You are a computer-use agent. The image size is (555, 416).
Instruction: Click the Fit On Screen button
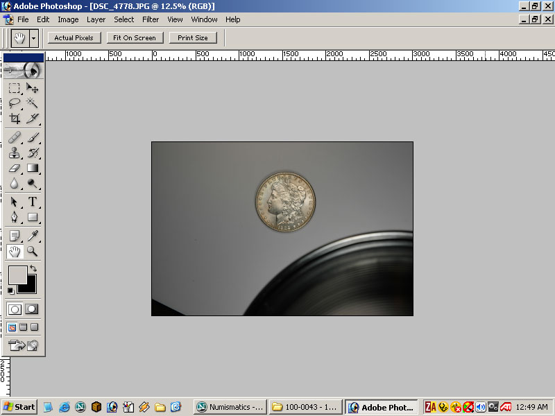click(x=135, y=38)
